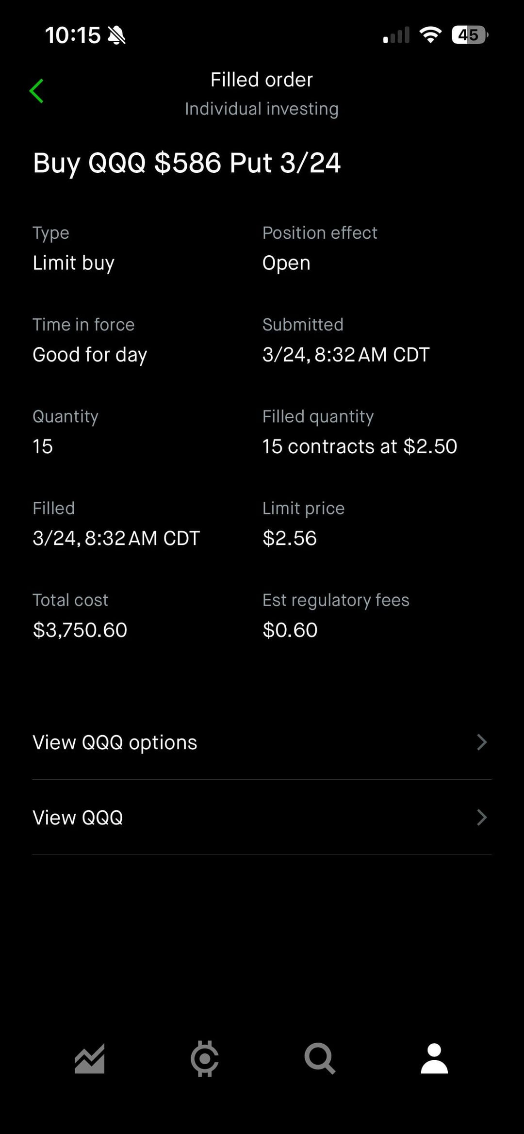The image size is (524, 1134).
Task: Tap the Limit price $2.56 value
Action: 290,538
